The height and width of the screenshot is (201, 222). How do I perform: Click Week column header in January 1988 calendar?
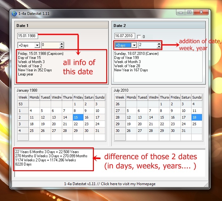[23, 97]
